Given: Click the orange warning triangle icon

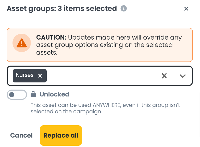Looking at the screenshot, I should click(x=22, y=43).
